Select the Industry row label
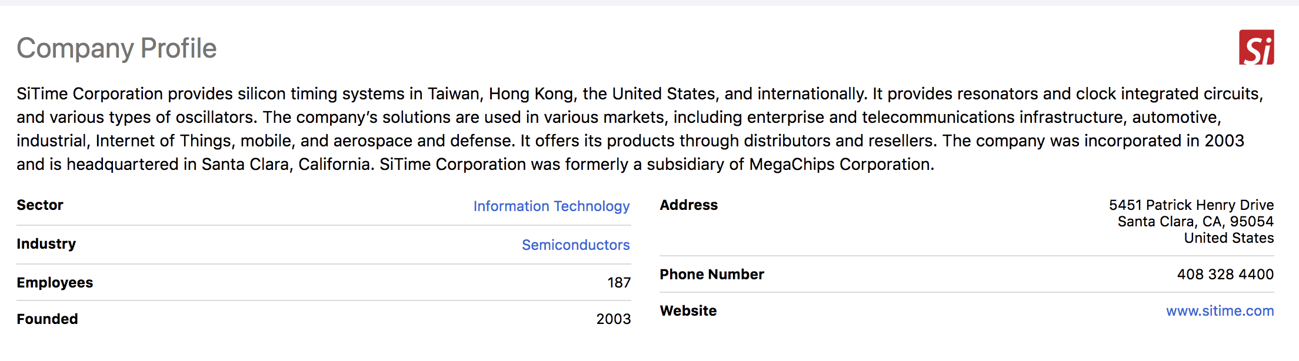The image size is (1299, 361). pos(46,244)
